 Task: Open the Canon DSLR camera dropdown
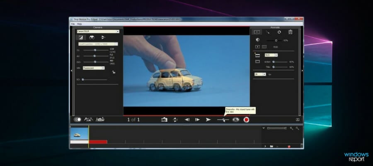pos(98,32)
